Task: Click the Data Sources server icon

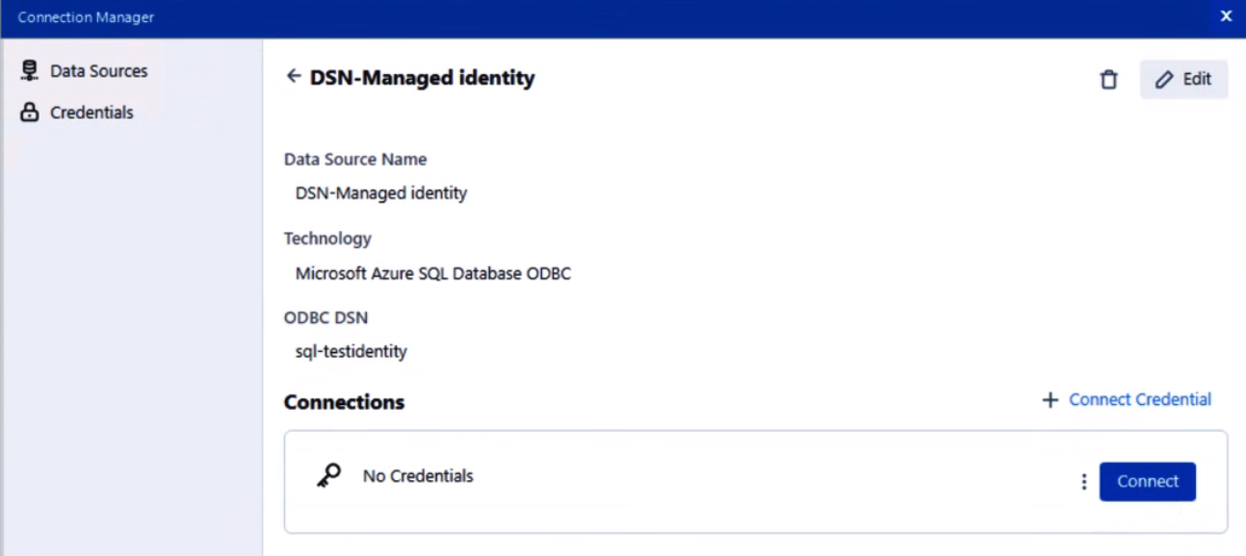Action: pos(30,71)
